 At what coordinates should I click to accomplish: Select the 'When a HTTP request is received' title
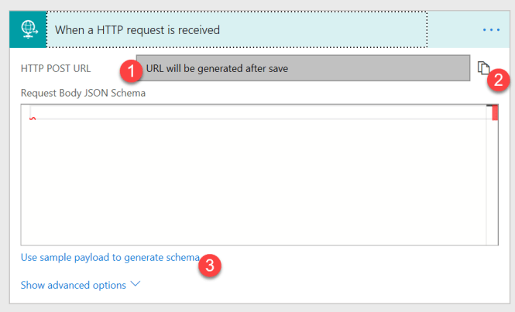point(137,30)
